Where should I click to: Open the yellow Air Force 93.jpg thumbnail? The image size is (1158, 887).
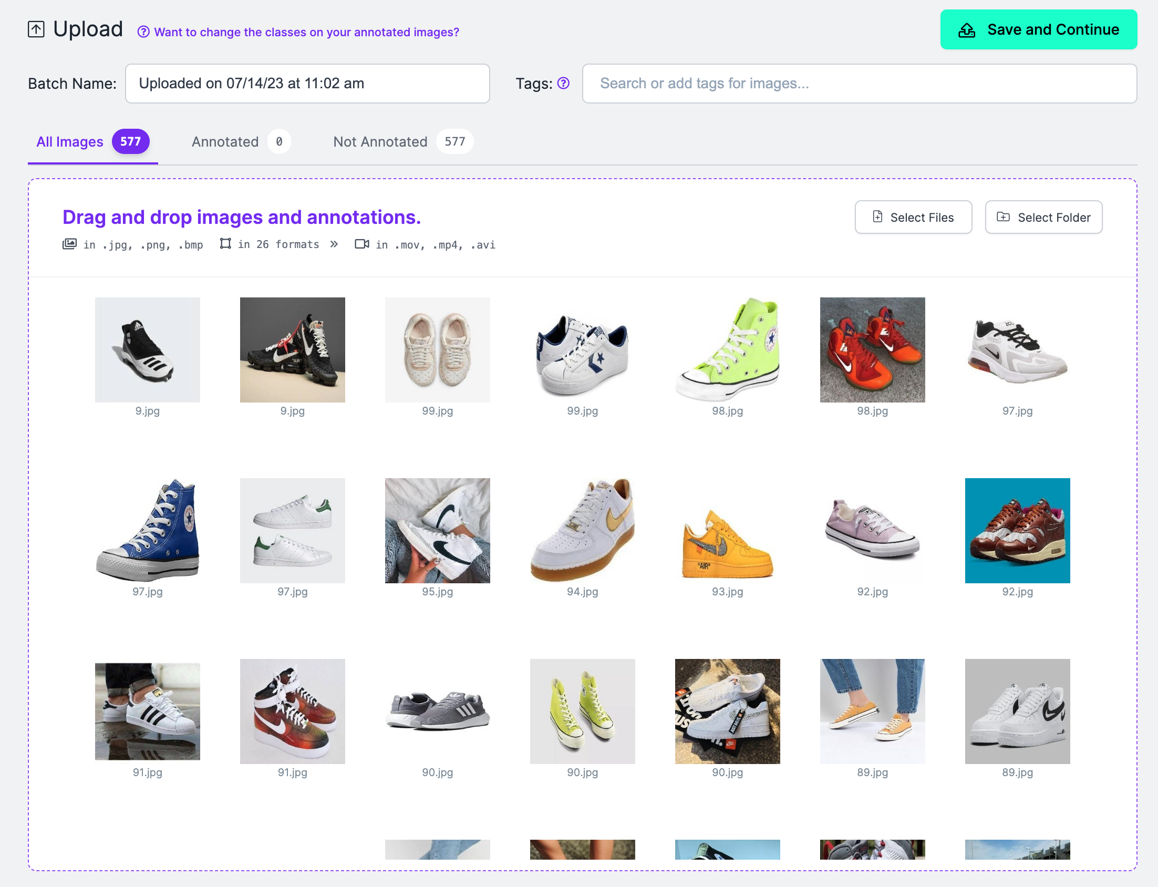[x=727, y=531]
